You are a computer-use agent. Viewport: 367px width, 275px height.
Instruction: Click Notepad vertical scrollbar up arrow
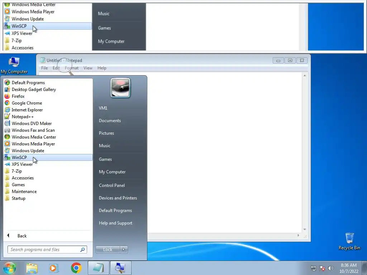tap(305, 76)
